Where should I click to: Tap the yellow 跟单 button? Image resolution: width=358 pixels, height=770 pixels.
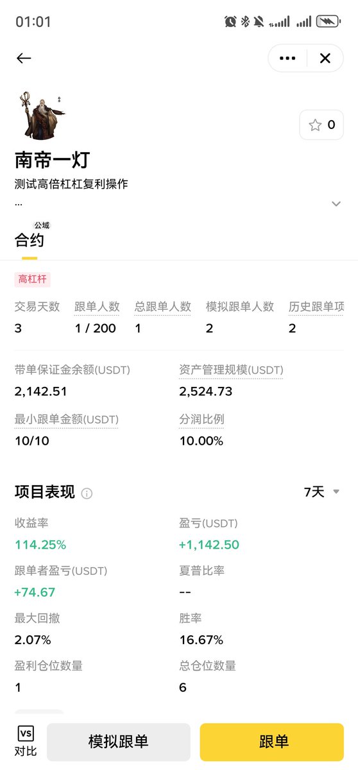[x=272, y=742]
